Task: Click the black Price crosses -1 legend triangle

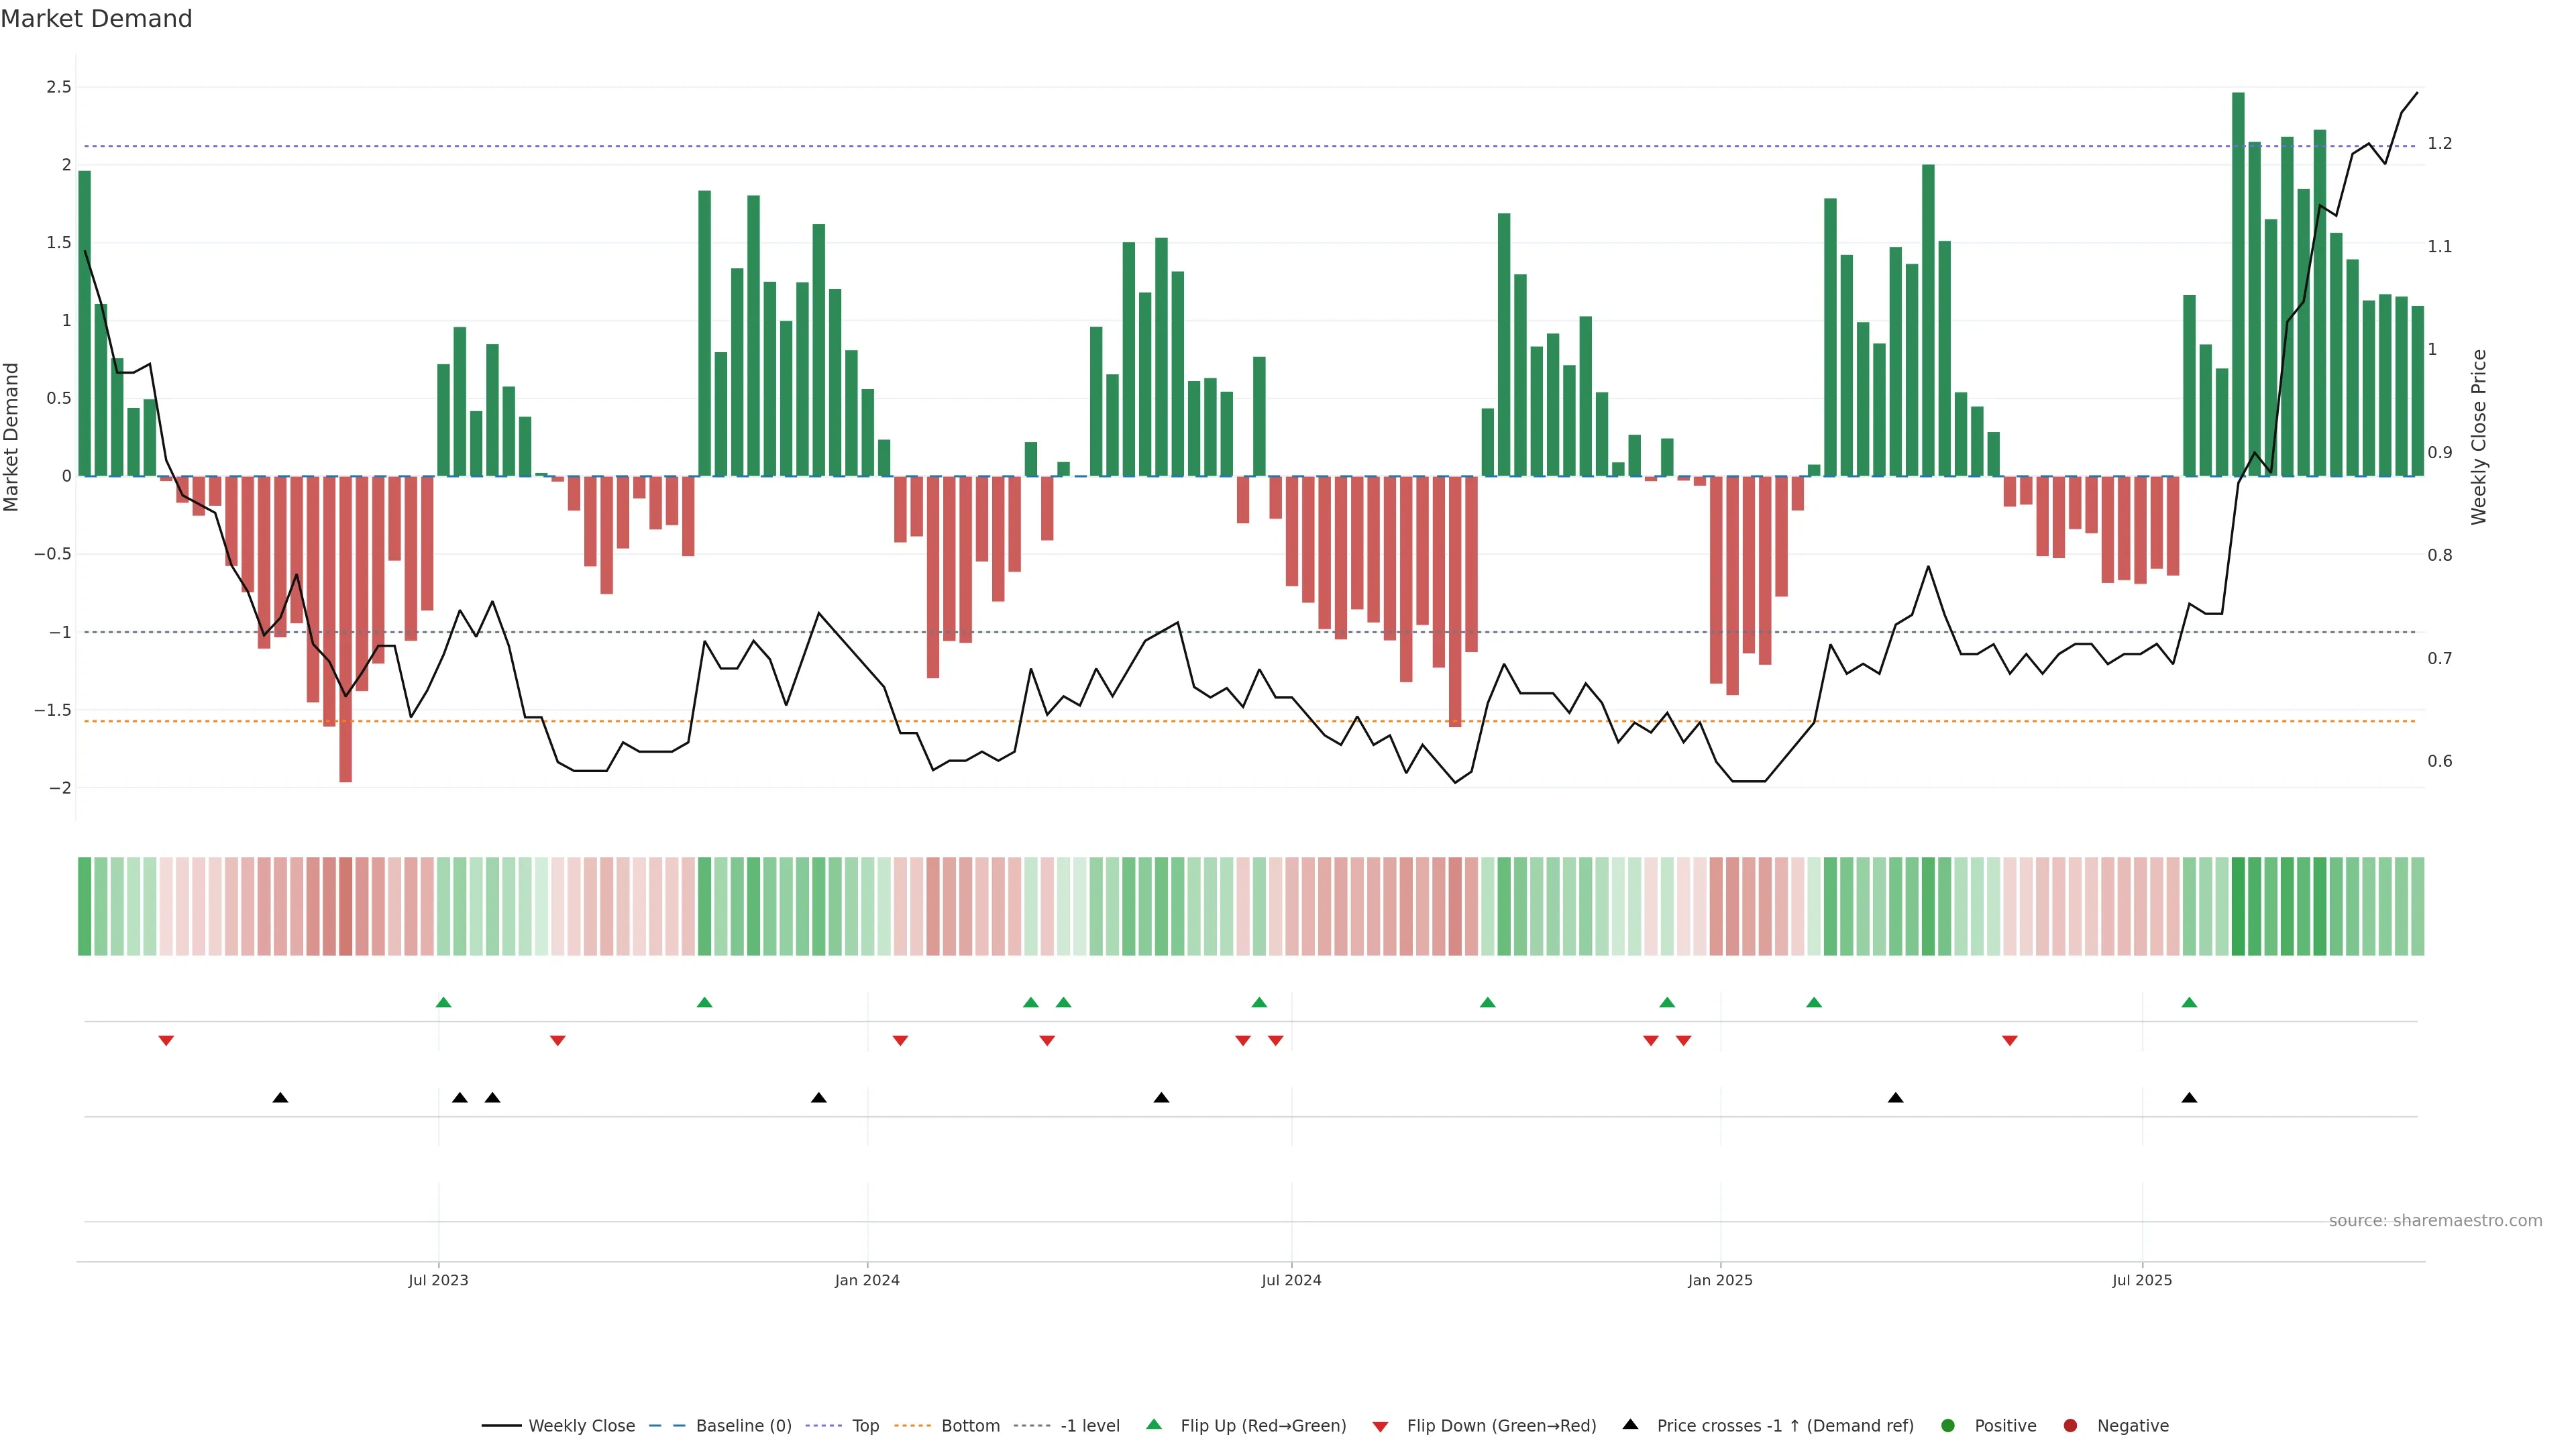Action: (1630, 1425)
